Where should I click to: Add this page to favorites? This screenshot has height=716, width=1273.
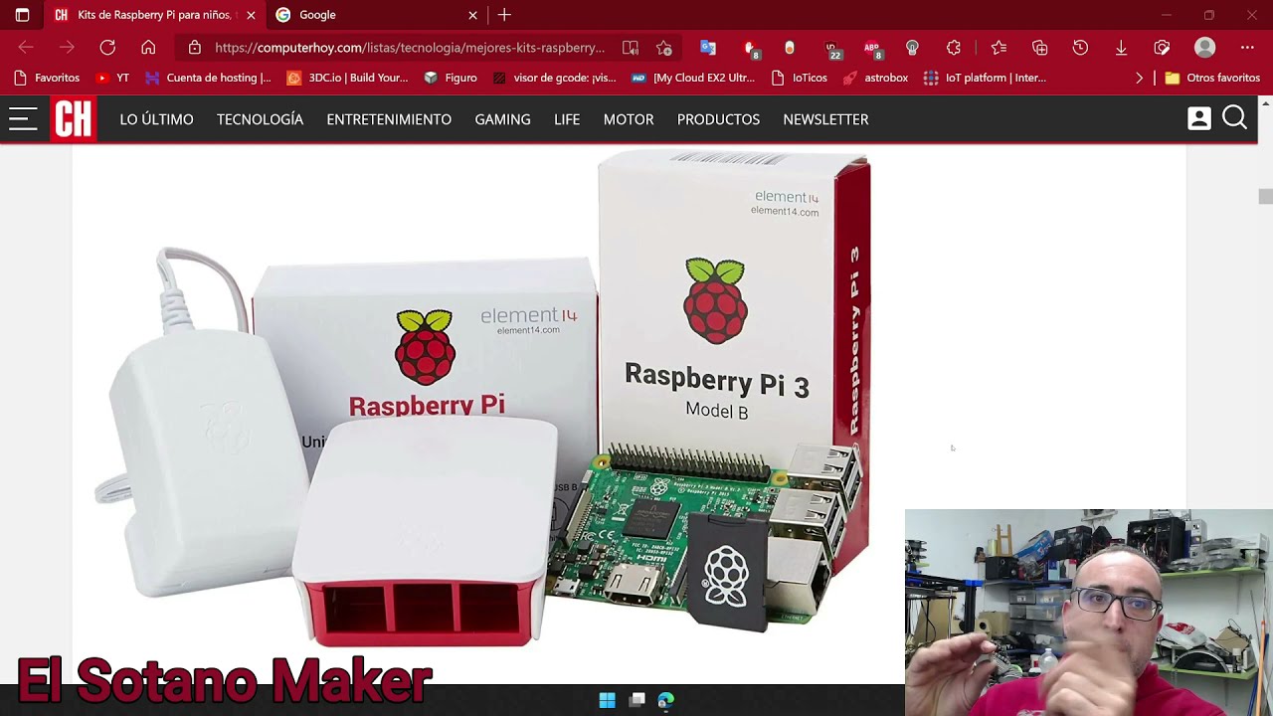click(x=664, y=48)
